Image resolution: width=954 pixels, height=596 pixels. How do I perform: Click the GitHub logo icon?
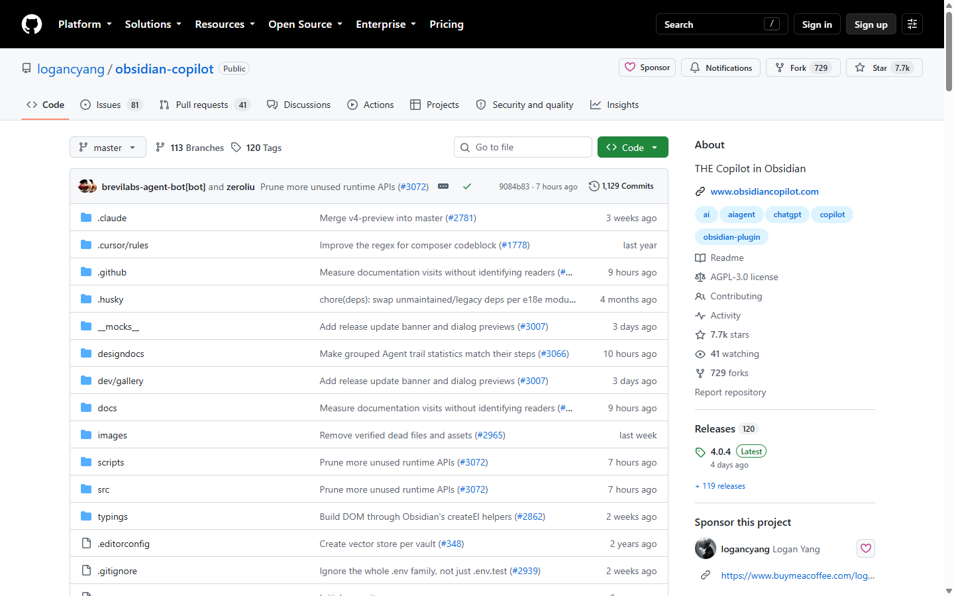click(x=32, y=24)
